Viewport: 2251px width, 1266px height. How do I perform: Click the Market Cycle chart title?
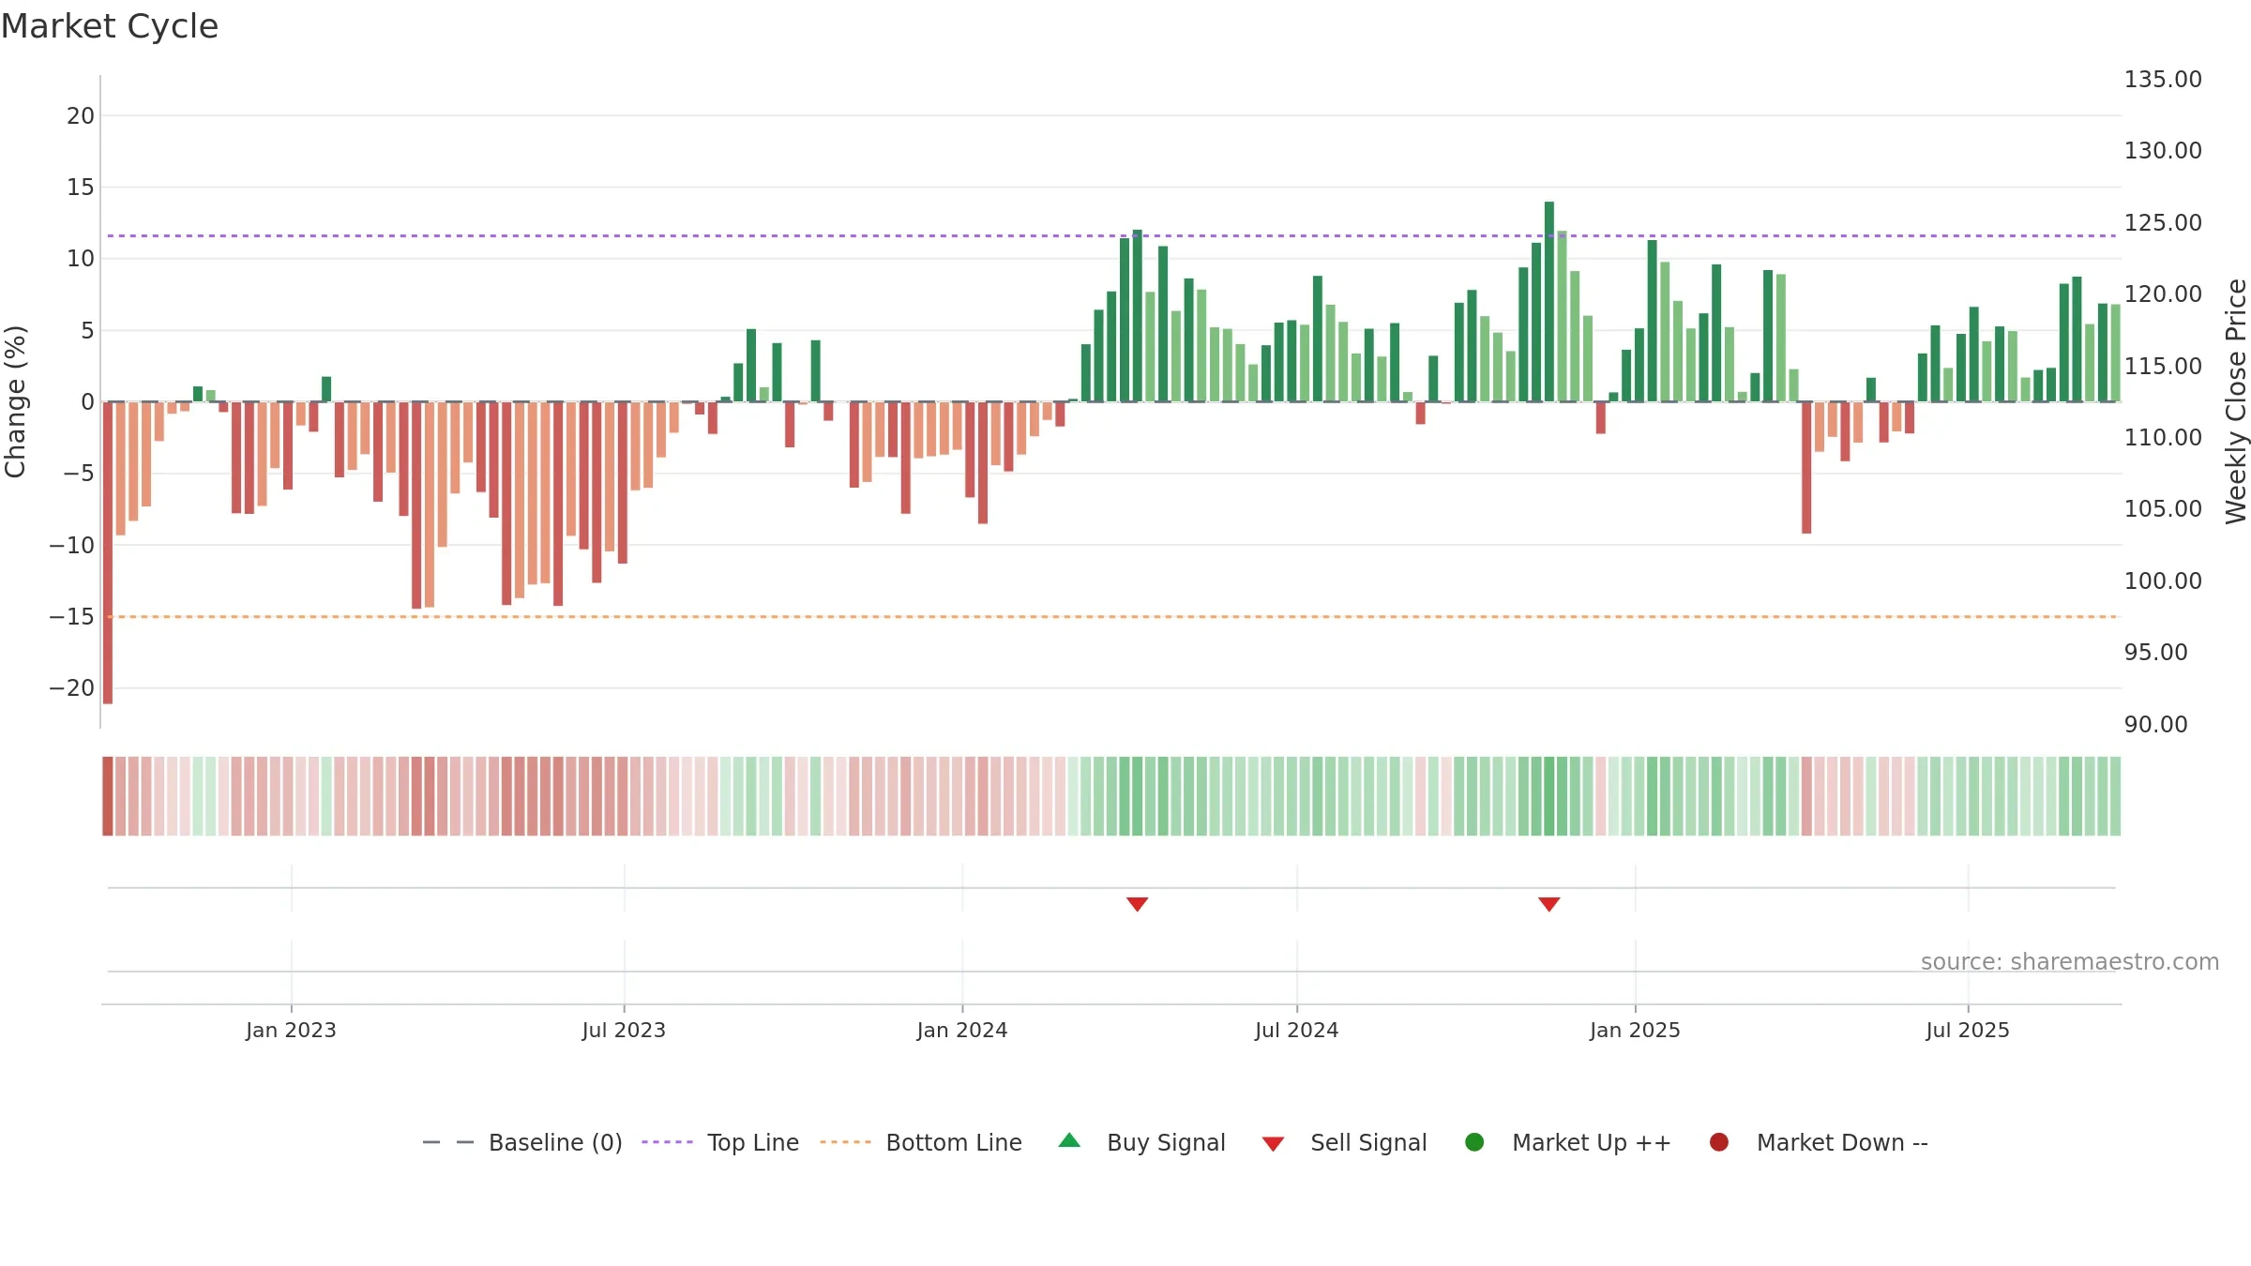point(110,26)
